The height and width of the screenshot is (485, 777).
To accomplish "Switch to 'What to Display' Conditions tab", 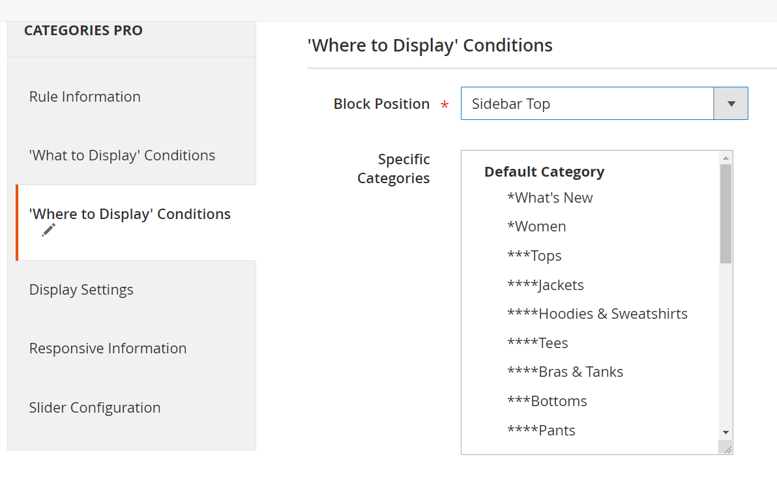I will coord(122,155).
